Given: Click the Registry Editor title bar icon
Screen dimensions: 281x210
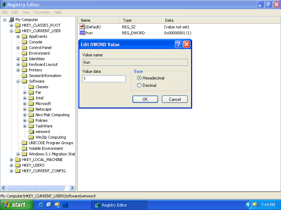Looking at the screenshot, I should [x=4, y=5].
